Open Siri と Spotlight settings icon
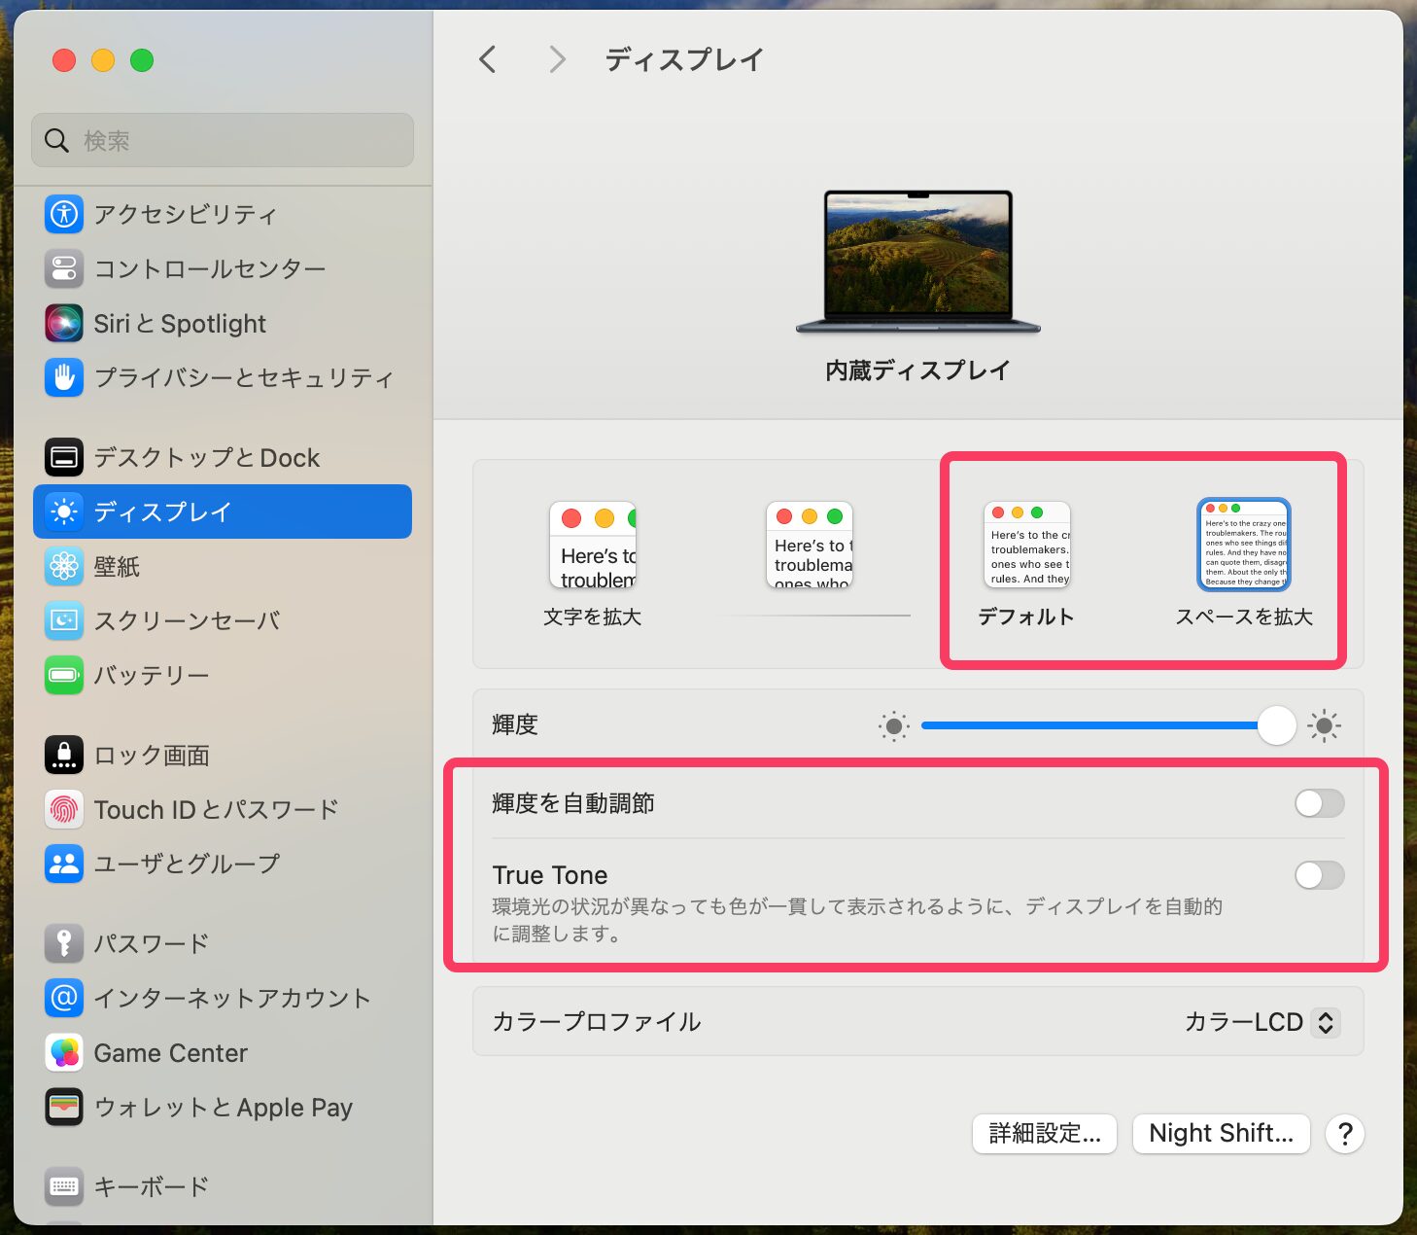This screenshot has height=1235, width=1417. [64, 323]
